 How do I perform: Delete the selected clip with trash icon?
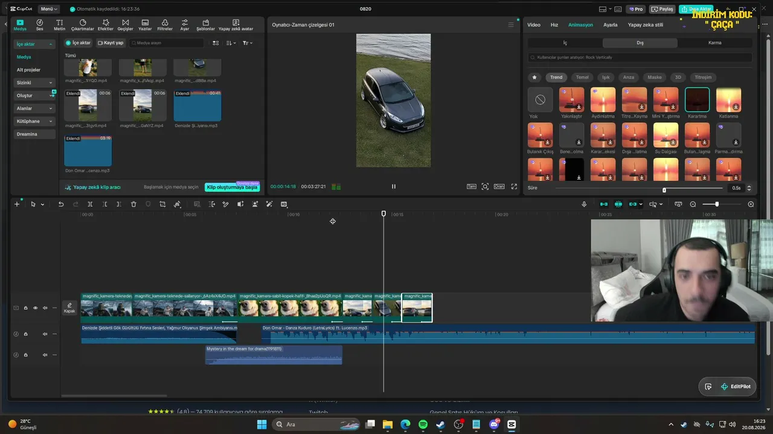(133, 204)
